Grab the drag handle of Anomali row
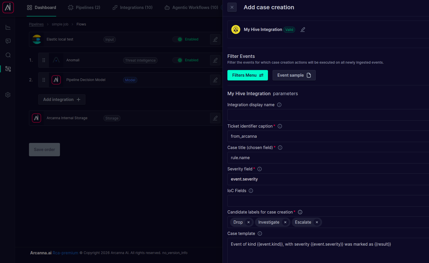Viewport: 429px width, 263px height. (44, 60)
